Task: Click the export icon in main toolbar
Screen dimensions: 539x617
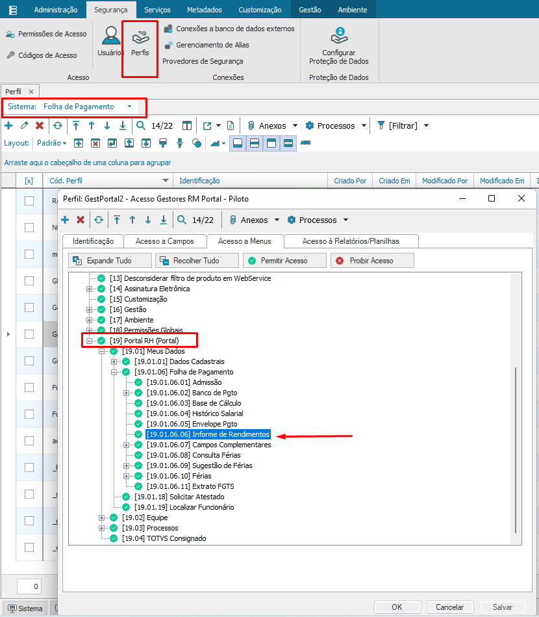Action: point(207,125)
